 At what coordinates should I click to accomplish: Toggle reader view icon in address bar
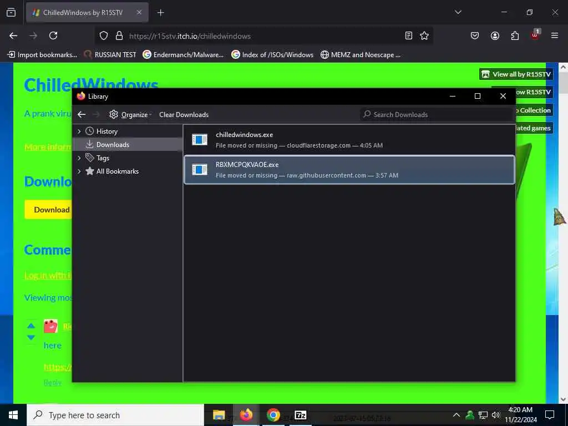(409, 35)
